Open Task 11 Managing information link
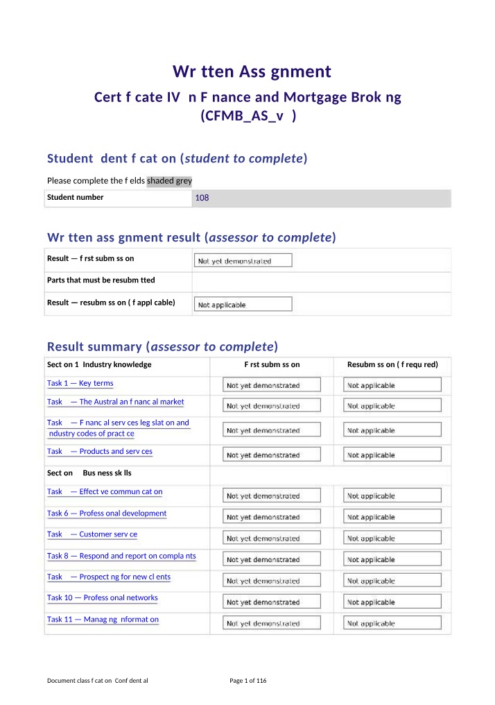 [x=103, y=619]
